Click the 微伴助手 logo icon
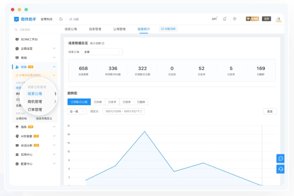This screenshot has width=294, height=196. coord(17,19)
